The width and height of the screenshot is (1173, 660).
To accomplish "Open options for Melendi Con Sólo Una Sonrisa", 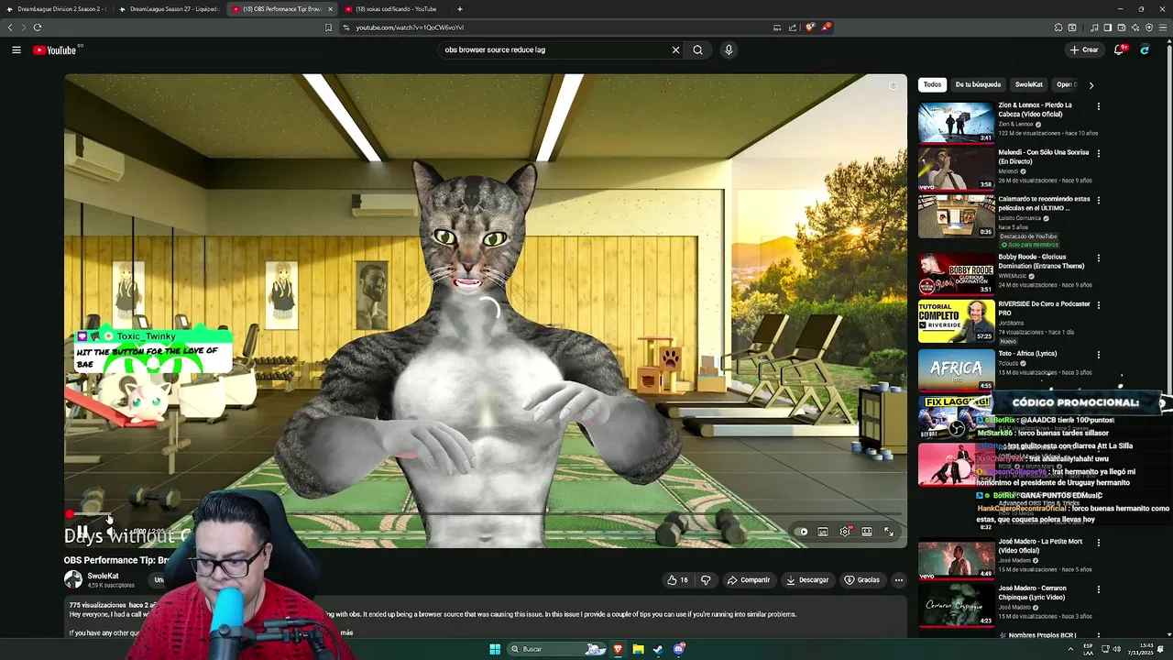I will pos(1098,153).
